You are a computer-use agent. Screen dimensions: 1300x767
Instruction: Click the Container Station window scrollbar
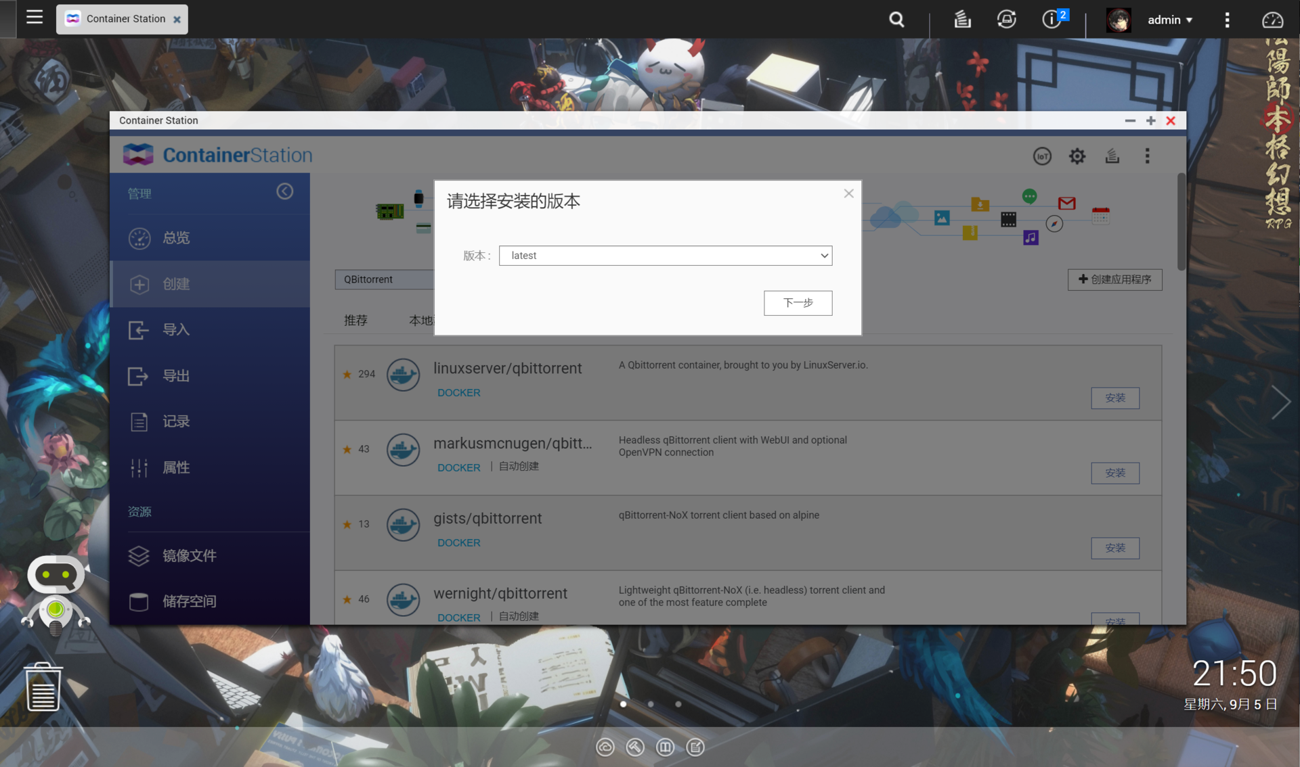coord(1181,223)
